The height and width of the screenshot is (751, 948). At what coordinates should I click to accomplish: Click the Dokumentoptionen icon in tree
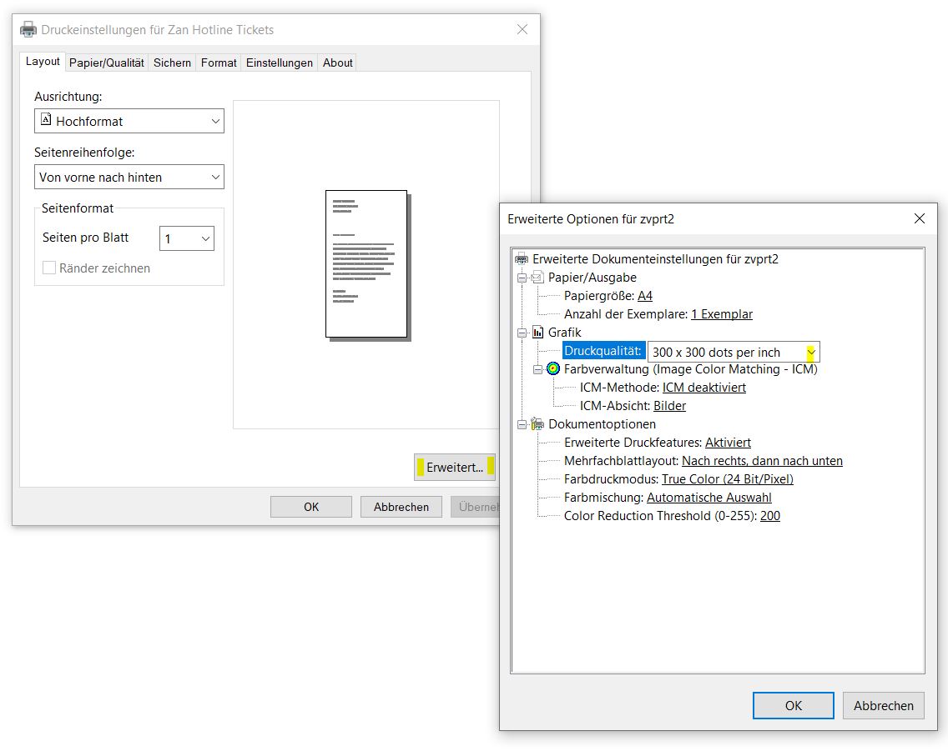538,424
